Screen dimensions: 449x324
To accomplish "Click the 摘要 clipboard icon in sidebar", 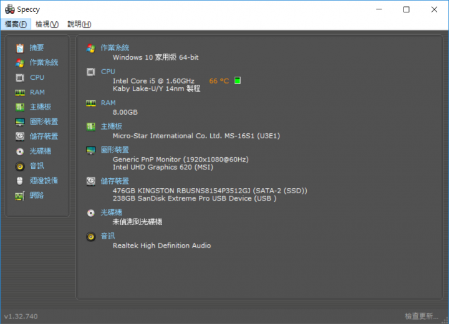I will click(x=20, y=48).
